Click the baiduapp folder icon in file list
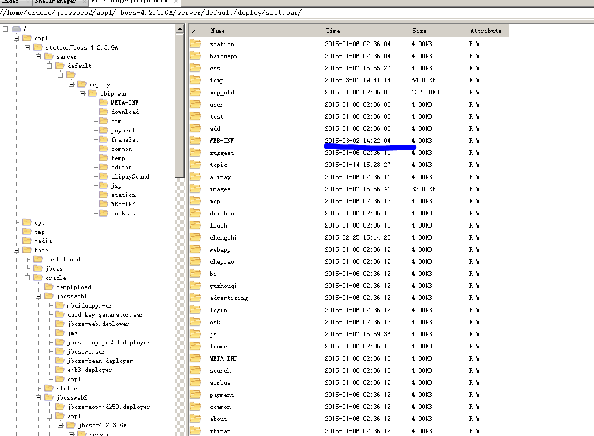 tap(196, 56)
